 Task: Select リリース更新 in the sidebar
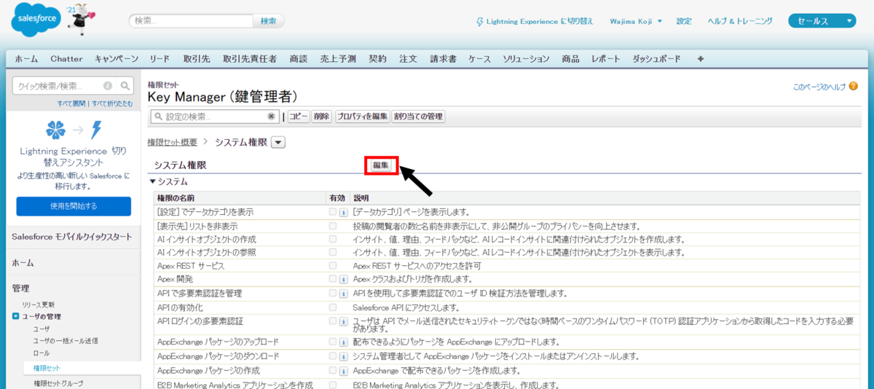pos(38,304)
